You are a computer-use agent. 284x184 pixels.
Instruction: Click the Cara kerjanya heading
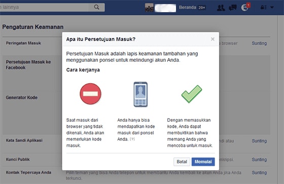tap(83, 70)
